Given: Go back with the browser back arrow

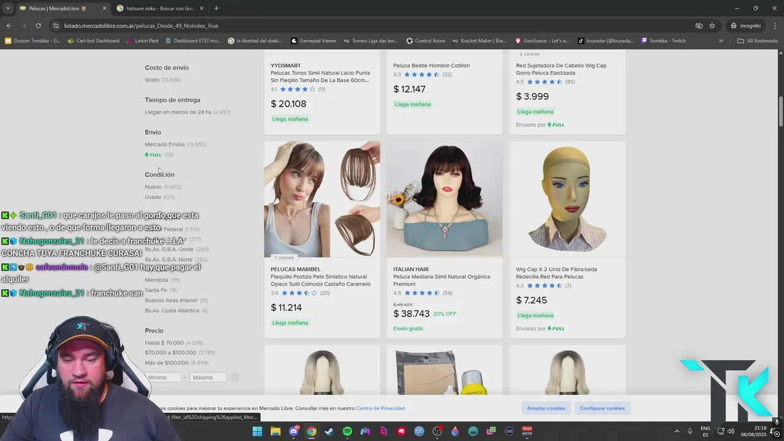Looking at the screenshot, I should pos(9,26).
